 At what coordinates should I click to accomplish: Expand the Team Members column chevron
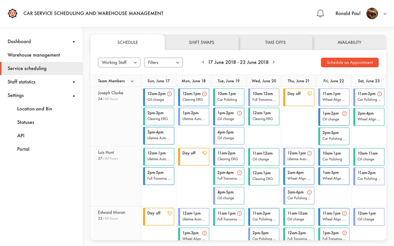click(132, 81)
